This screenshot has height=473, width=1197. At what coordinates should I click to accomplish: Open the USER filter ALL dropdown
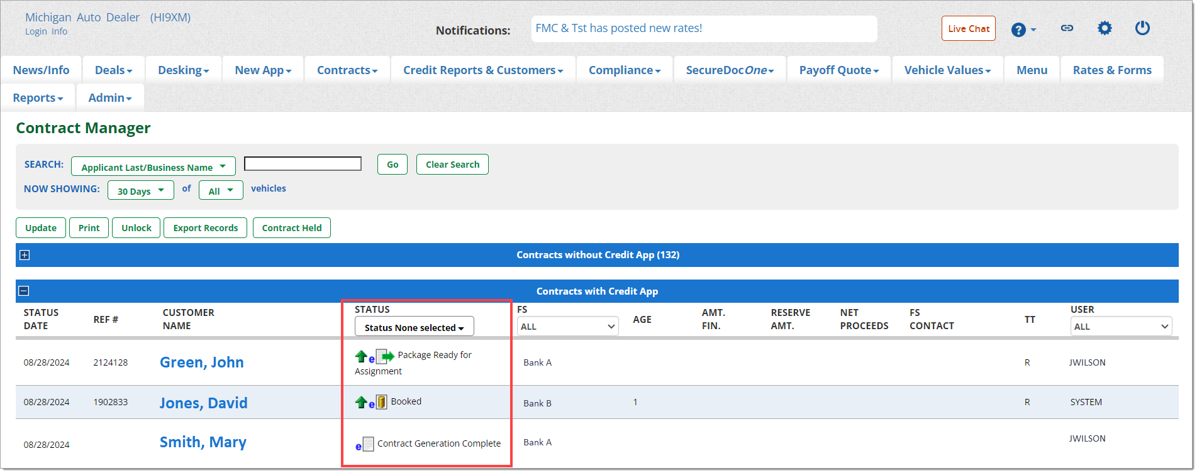click(x=1122, y=326)
